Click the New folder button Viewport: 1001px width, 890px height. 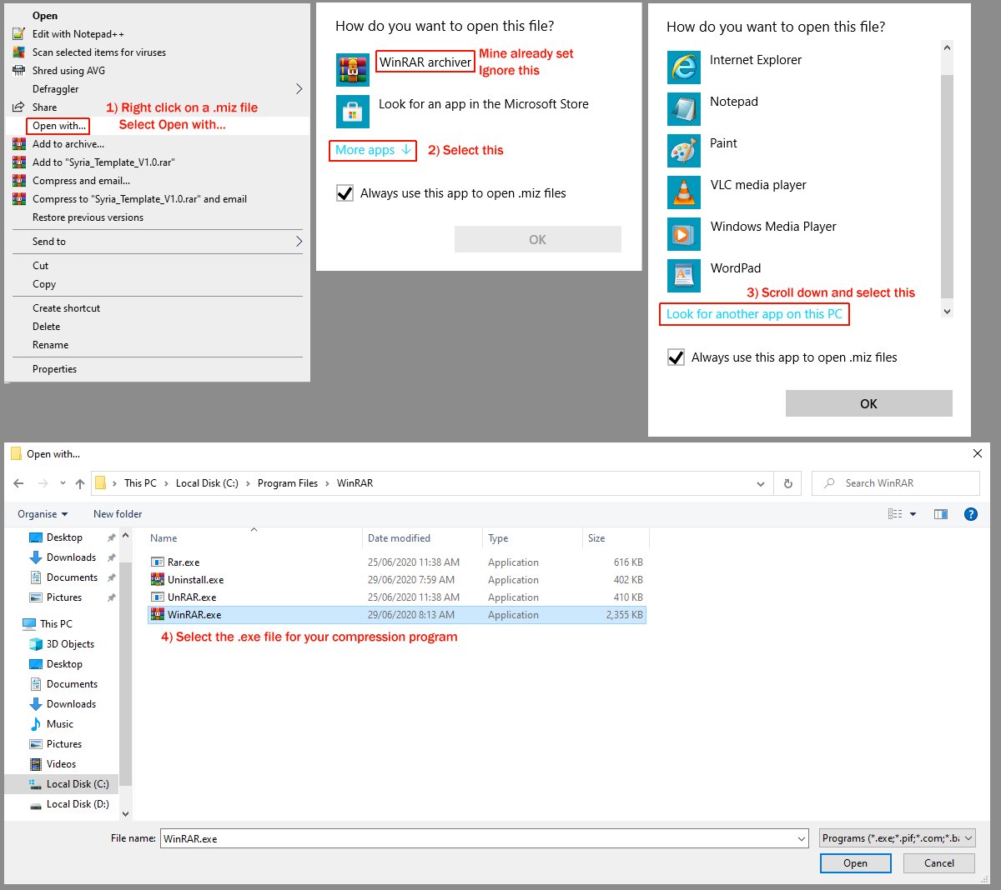[x=118, y=514]
